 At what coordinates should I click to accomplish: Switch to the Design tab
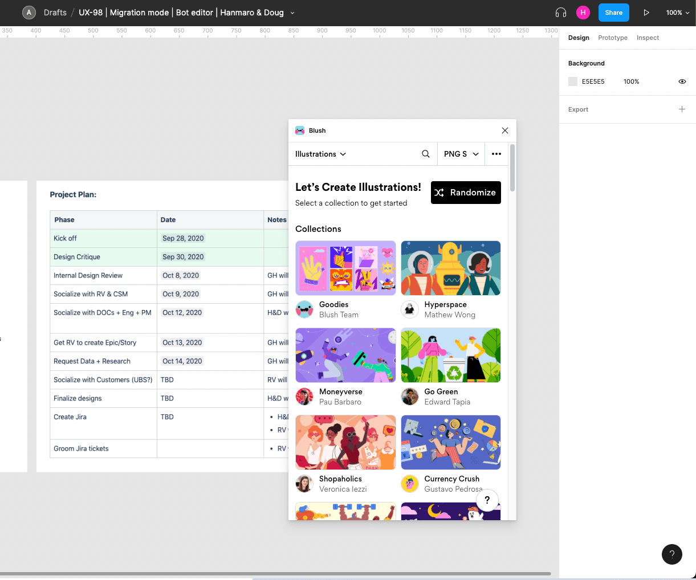point(579,38)
